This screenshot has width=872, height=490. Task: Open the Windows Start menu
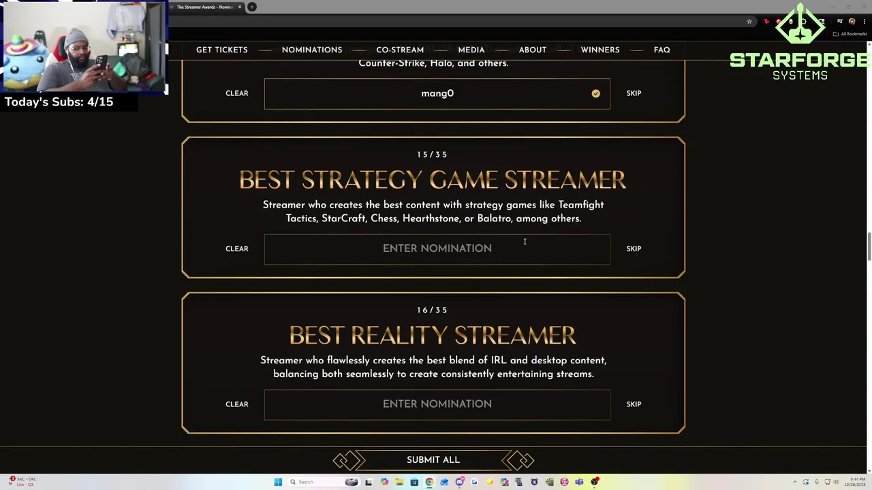pos(278,482)
